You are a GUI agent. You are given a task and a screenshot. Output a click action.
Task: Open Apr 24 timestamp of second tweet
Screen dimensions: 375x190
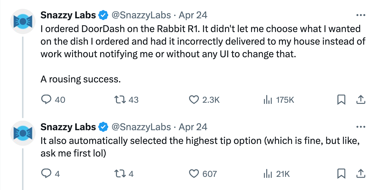click(193, 127)
